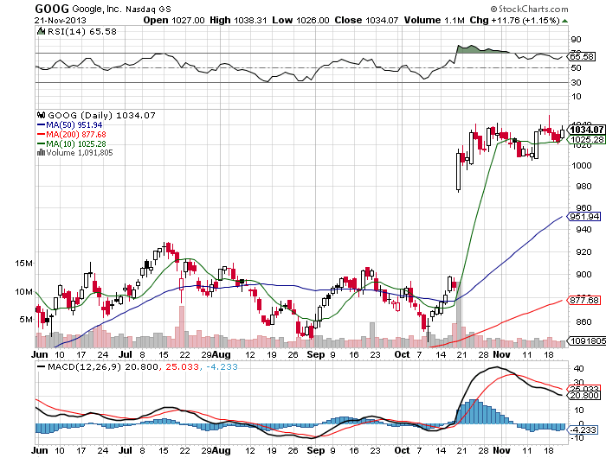Click the red 25.033 signal value in MACD legend
Image resolution: width=606 pixels, height=458 pixels.
coord(183,366)
